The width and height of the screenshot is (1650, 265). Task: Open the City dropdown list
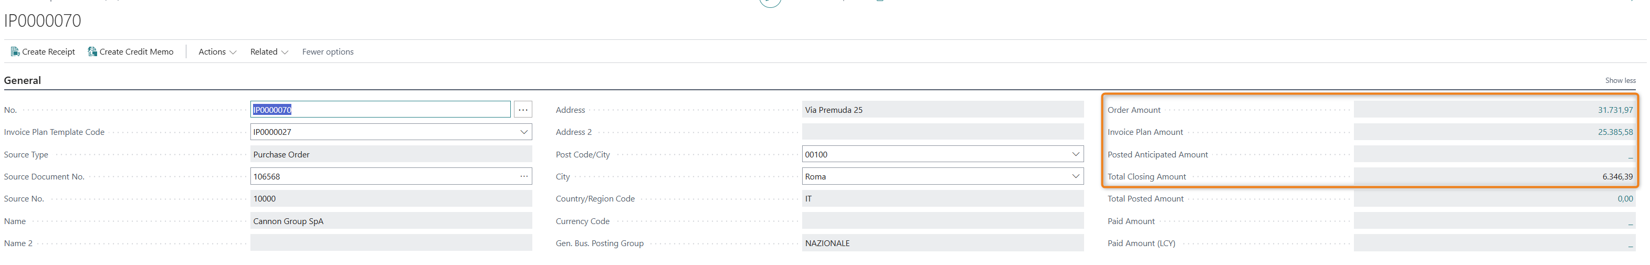[x=1076, y=177]
